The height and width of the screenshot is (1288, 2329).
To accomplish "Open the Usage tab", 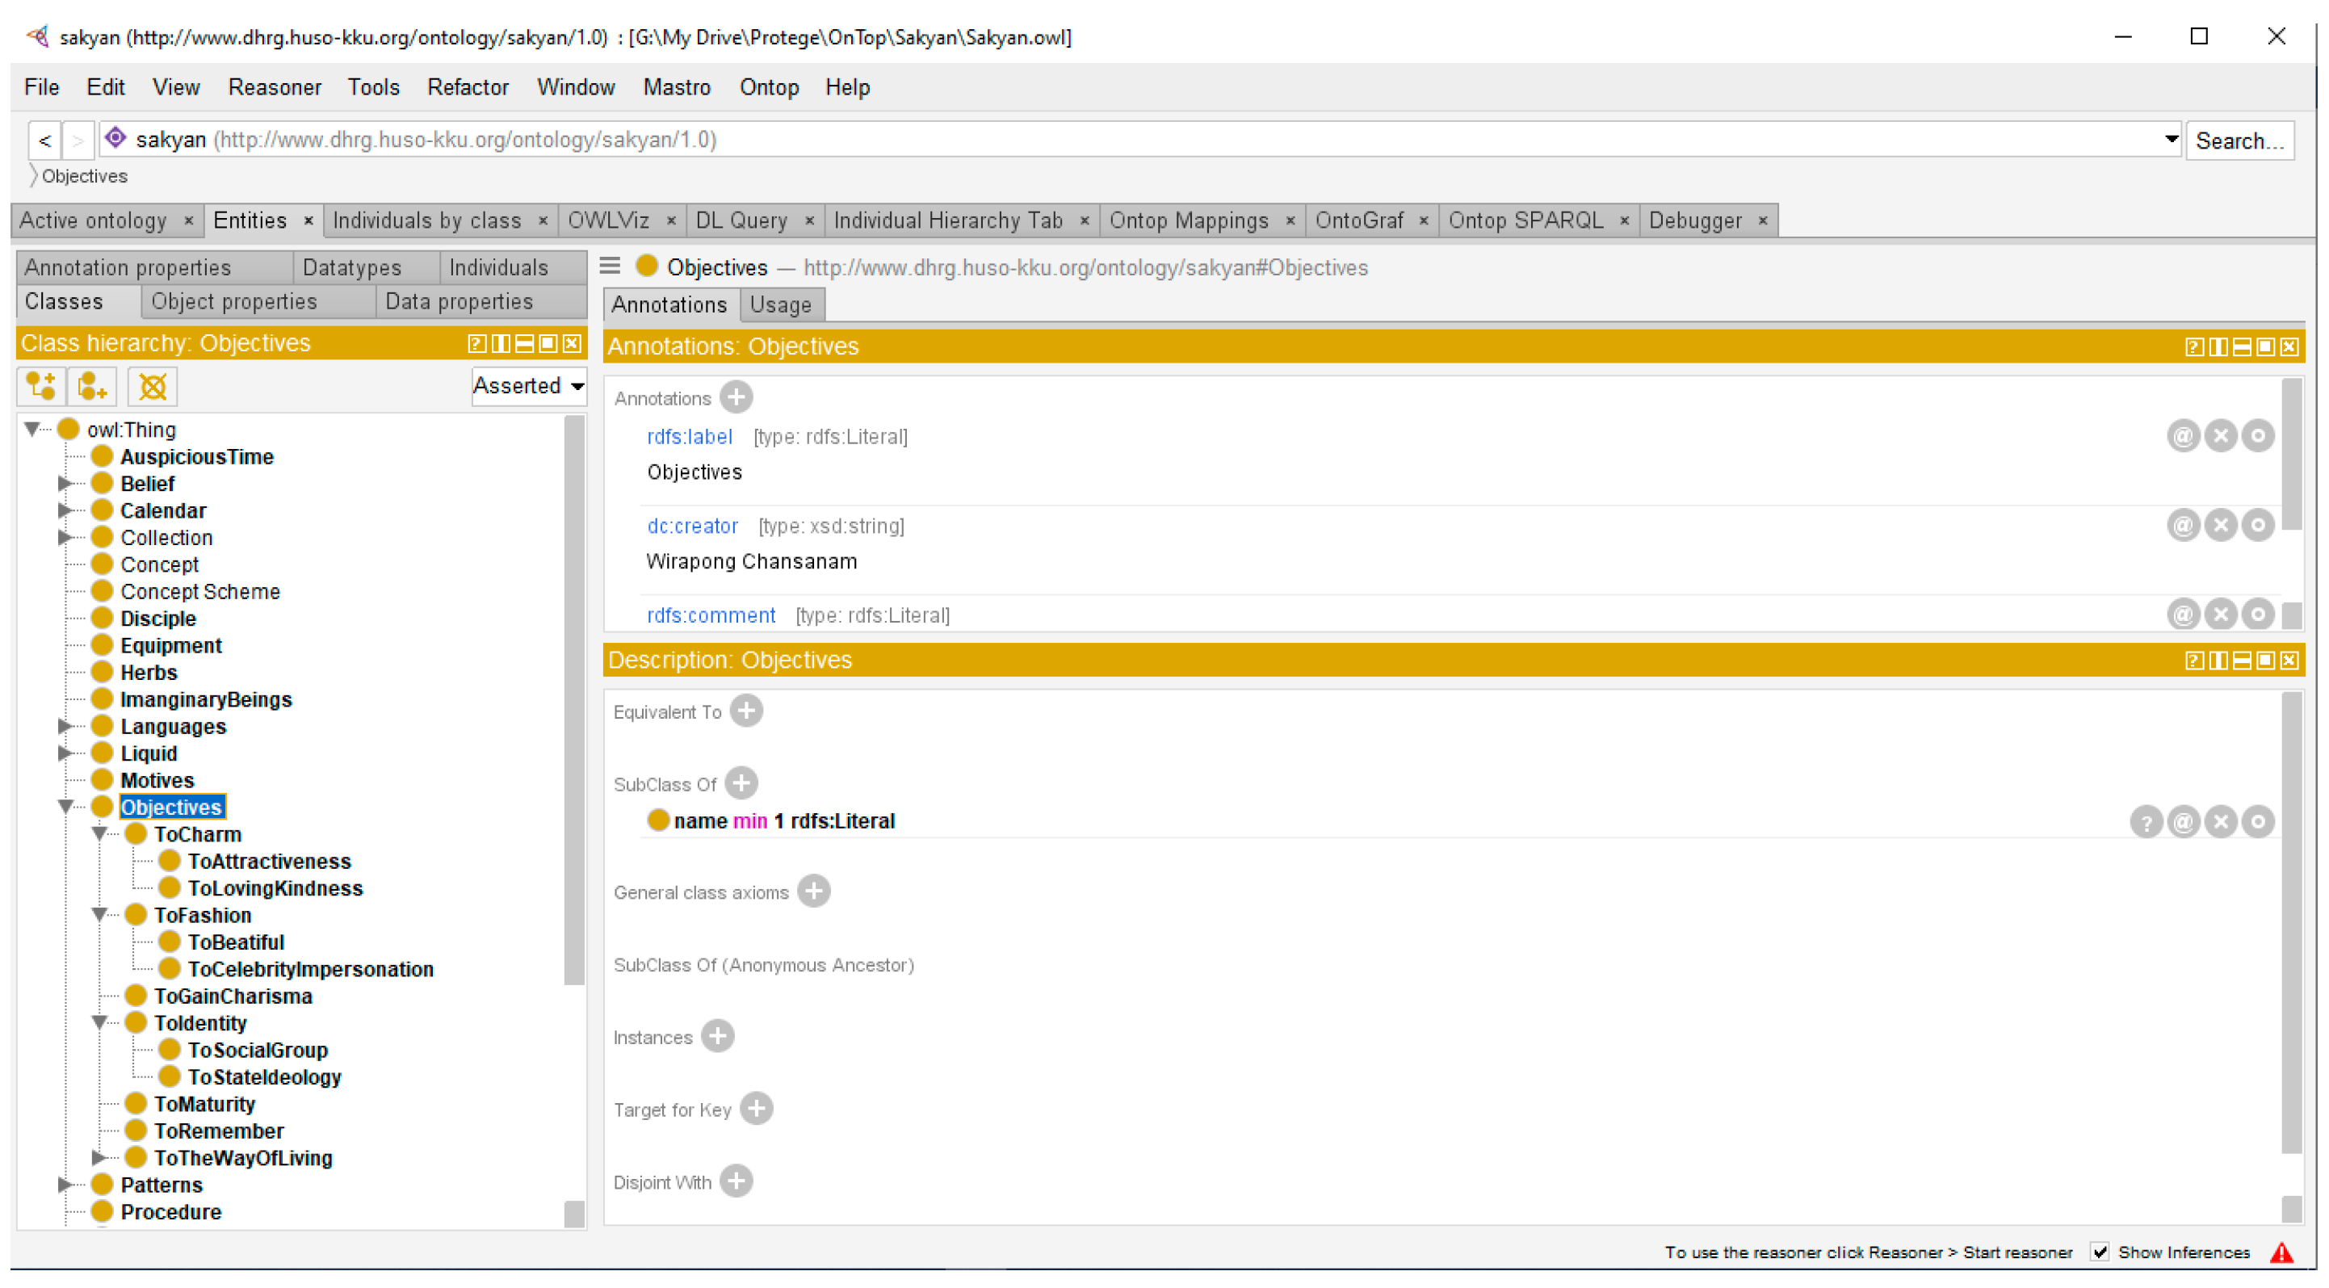I will (780, 305).
